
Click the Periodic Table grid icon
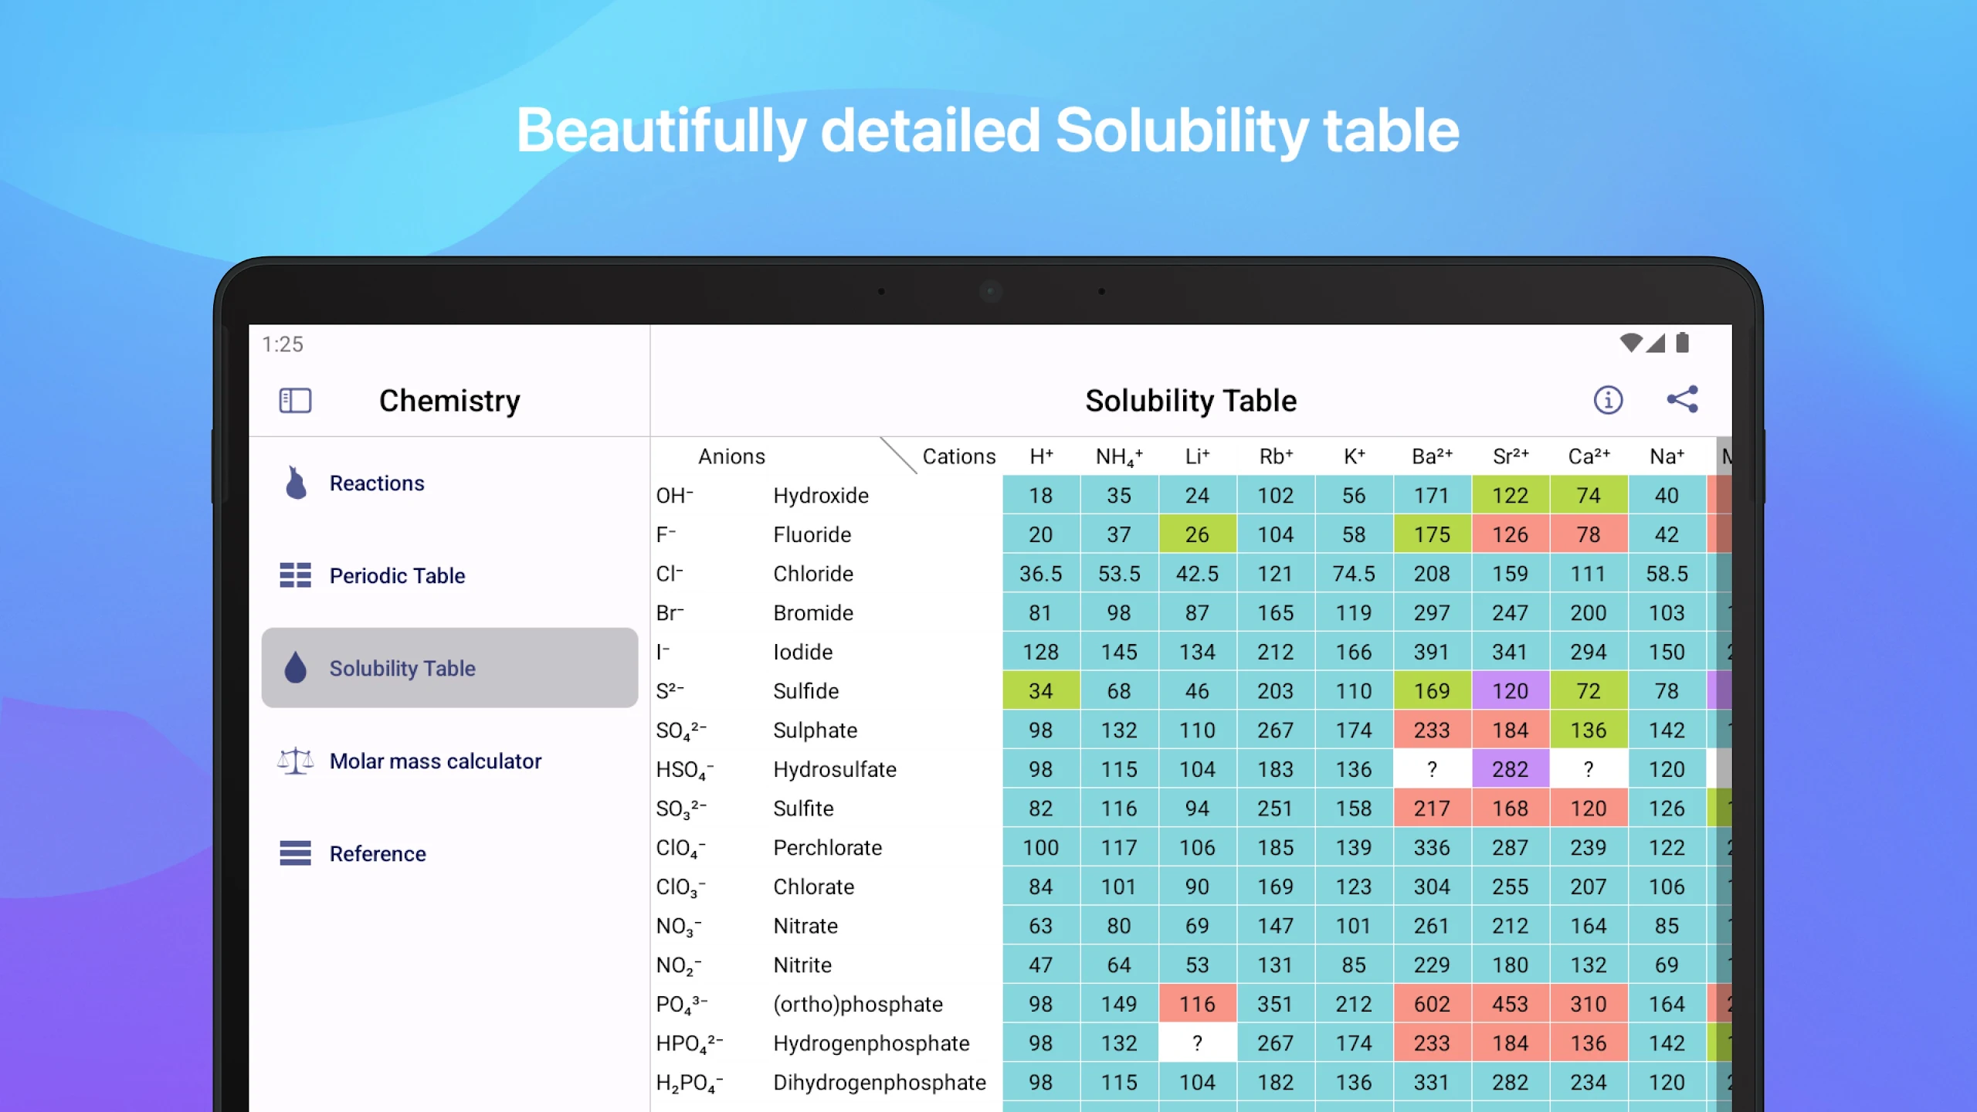[295, 575]
